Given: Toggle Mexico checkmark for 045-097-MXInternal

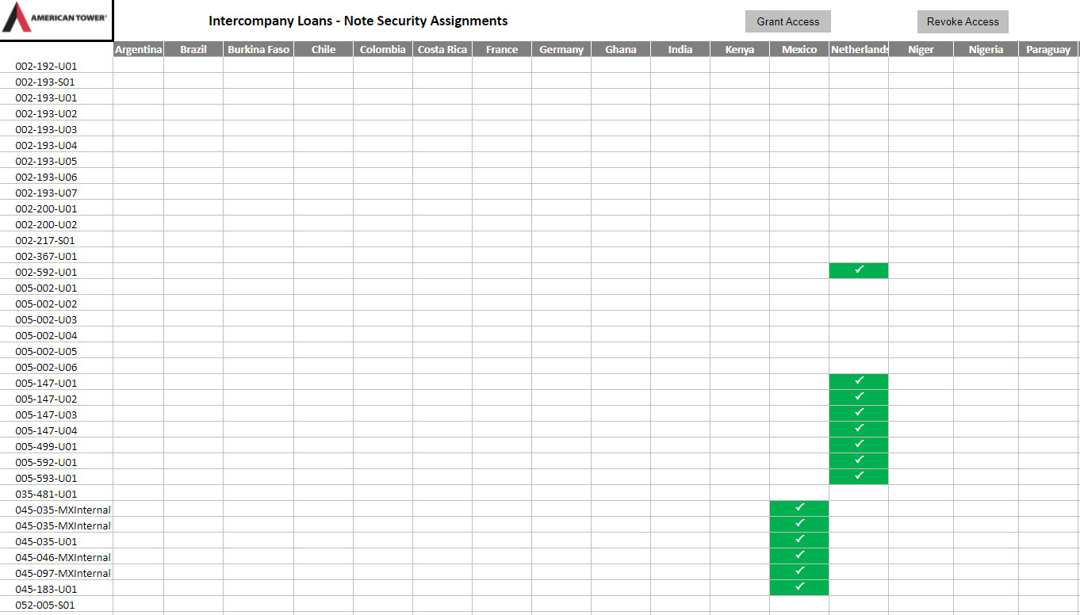Looking at the screenshot, I should [x=799, y=572].
